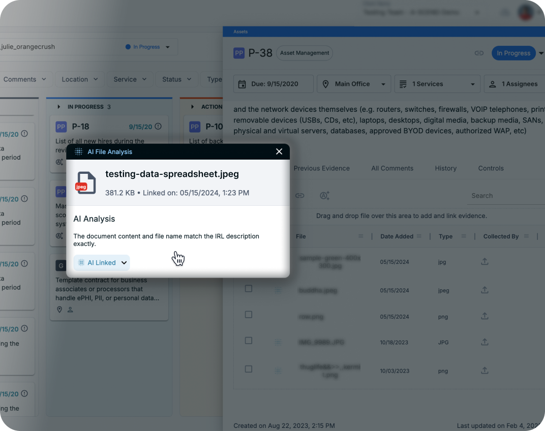Close the AI File Analysis popup
This screenshot has width=545, height=431.
(x=279, y=151)
